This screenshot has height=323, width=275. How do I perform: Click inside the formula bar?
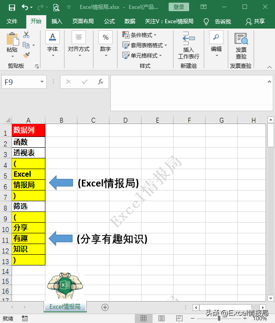189,93
